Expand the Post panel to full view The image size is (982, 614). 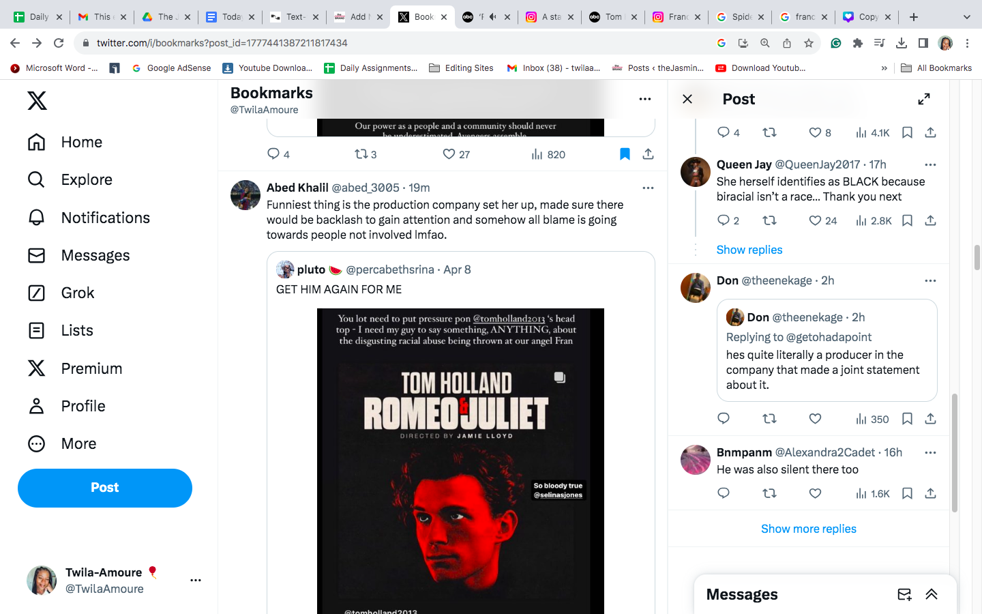pyautogui.click(x=924, y=99)
